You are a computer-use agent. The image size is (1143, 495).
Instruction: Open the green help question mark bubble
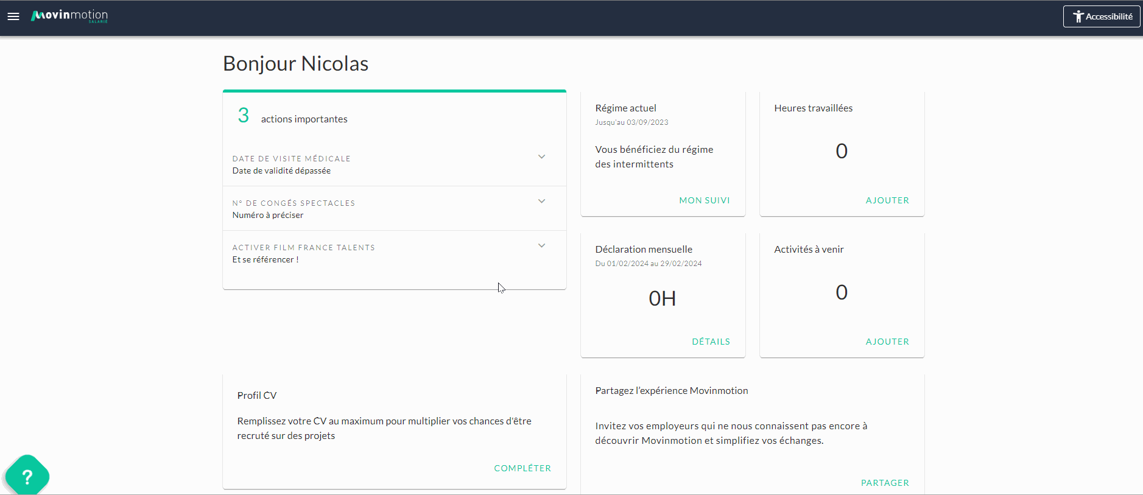(27, 476)
